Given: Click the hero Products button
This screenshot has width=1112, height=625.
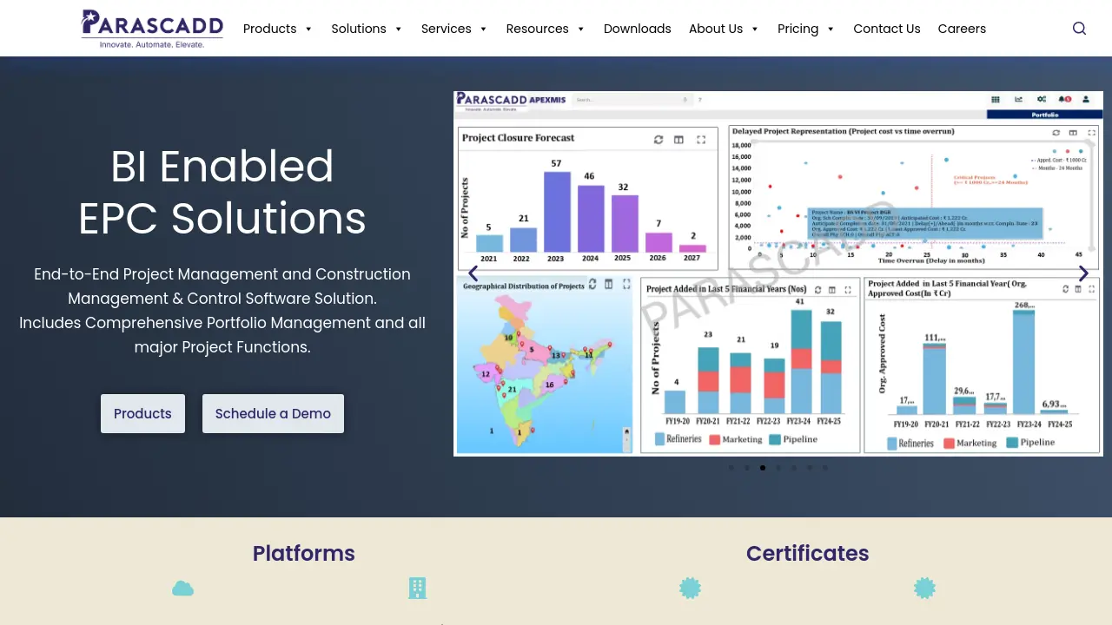Looking at the screenshot, I should click(x=142, y=413).
